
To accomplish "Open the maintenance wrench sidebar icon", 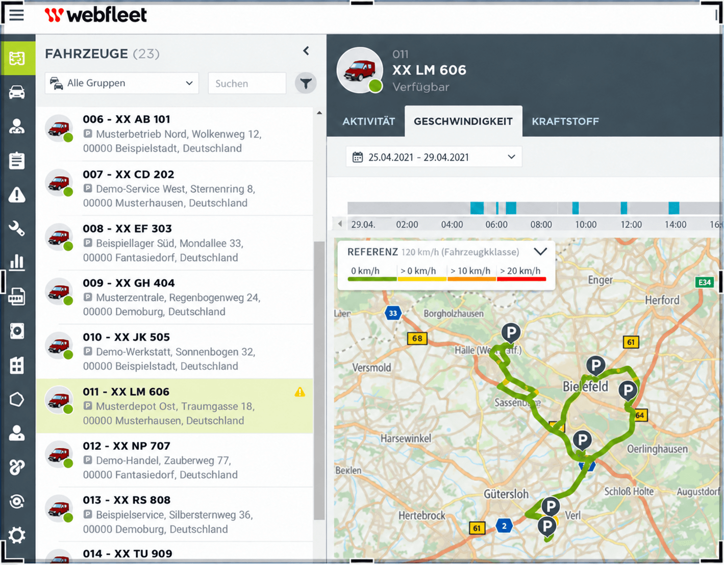I will click(x=17, y=228).
